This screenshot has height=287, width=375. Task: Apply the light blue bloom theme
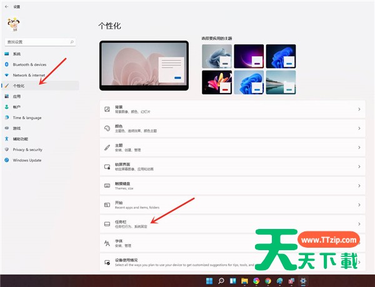249,82
